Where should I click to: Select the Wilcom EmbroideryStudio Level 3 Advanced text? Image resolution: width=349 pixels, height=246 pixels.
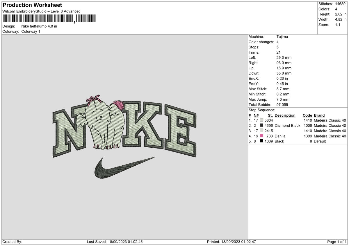pos(41,11)
